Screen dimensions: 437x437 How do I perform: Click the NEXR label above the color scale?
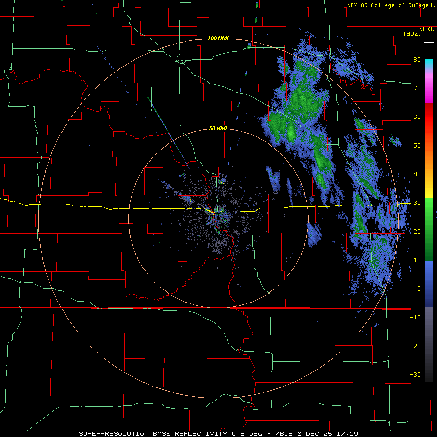427,29
